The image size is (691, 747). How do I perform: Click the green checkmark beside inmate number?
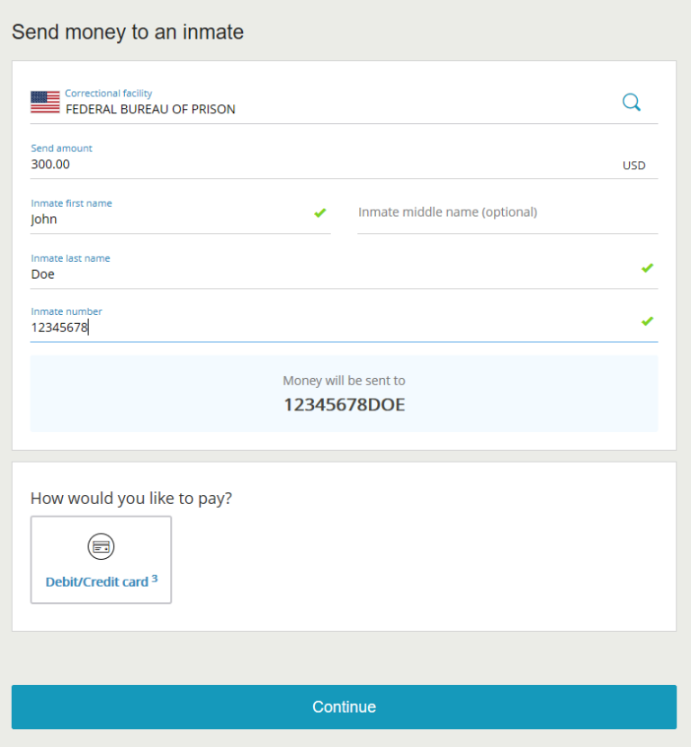point(647,321)
